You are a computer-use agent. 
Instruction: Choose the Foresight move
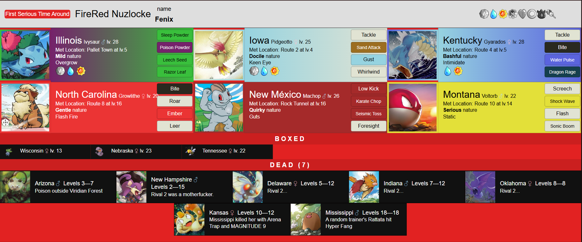pos(369,126)
